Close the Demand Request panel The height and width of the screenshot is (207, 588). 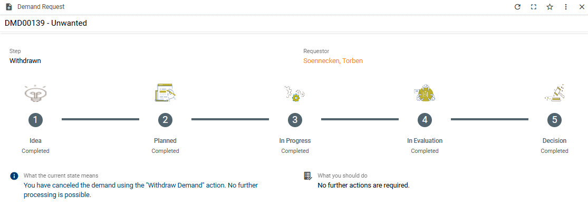pos(582,7)
